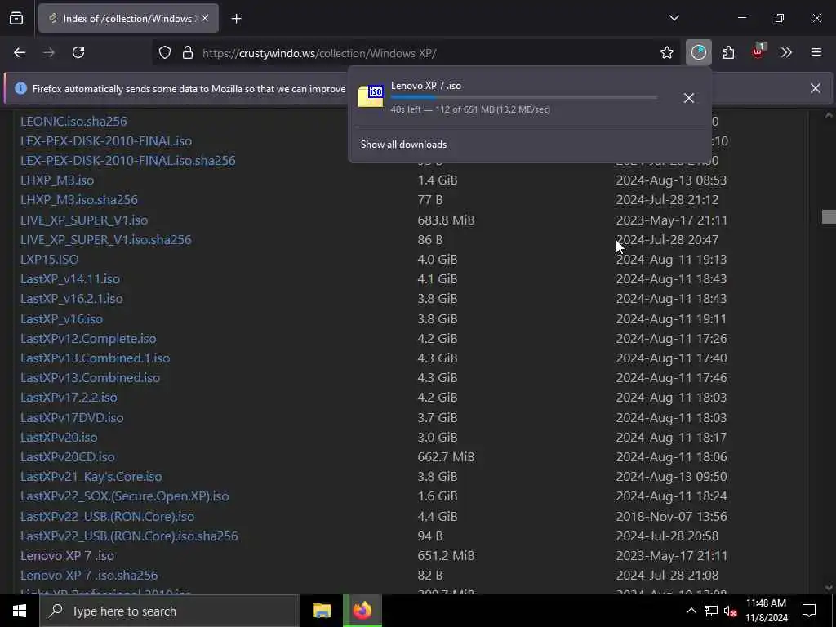Download LastXP_v14.11.iso

tap(70, 279)
